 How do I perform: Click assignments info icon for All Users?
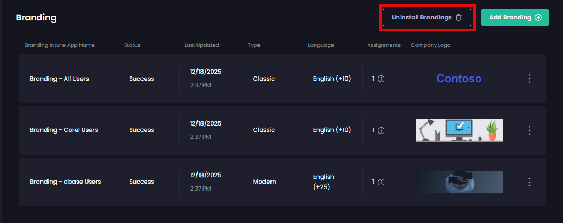pyautogui.click(x=381, y=79)
